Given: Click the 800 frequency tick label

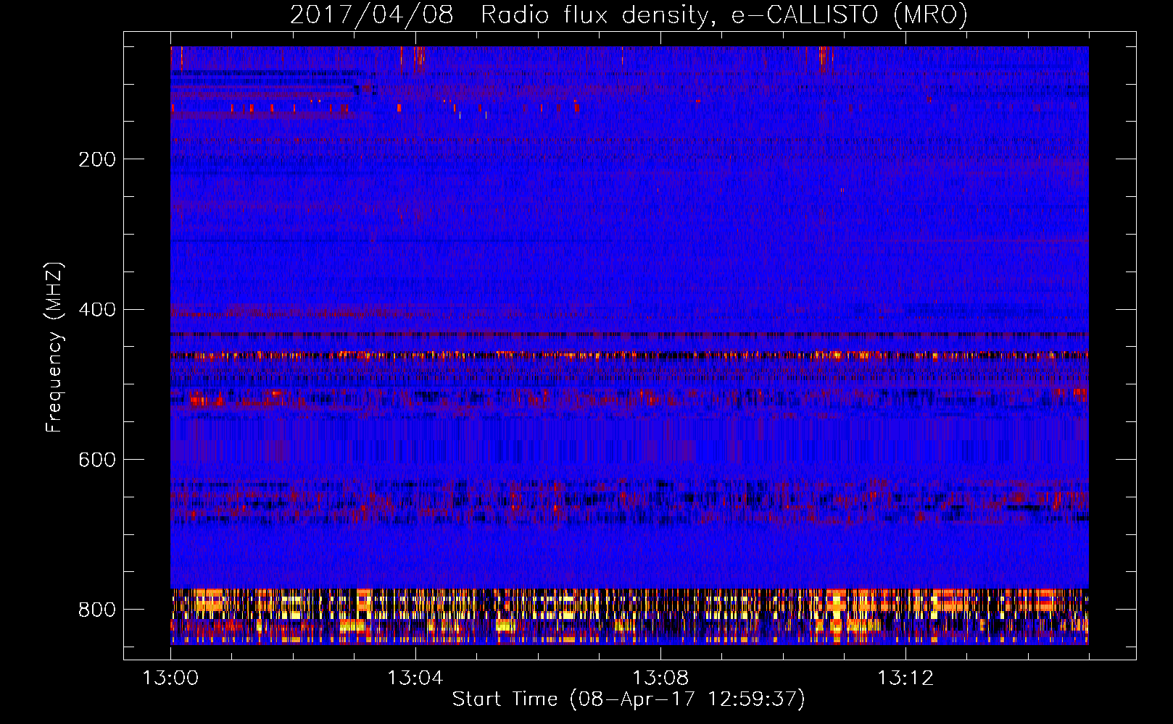Looking at the screenshot, I should 97,610.
